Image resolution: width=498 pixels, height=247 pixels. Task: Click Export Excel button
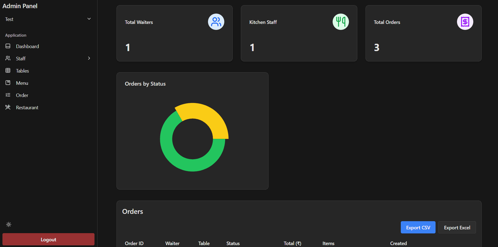click(x=457, y=227)
